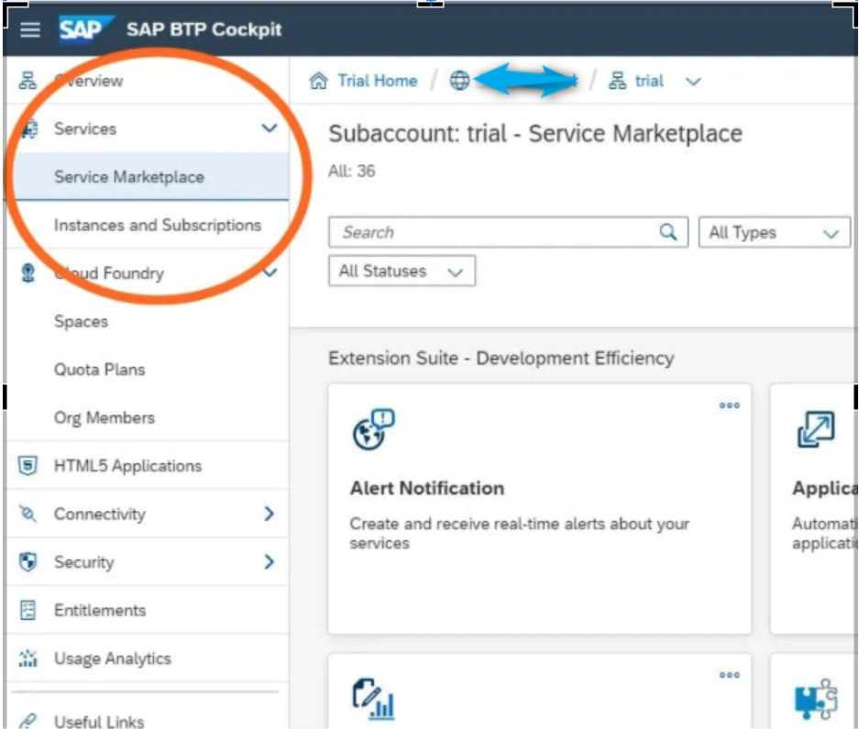Expand the Connectivity section chevron
The height and width of the screenshot is (729, 859).
click(x=269, y=514)
